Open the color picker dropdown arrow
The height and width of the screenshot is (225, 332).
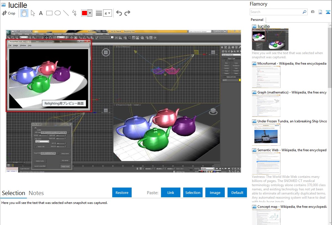click(x=90, y=13)
